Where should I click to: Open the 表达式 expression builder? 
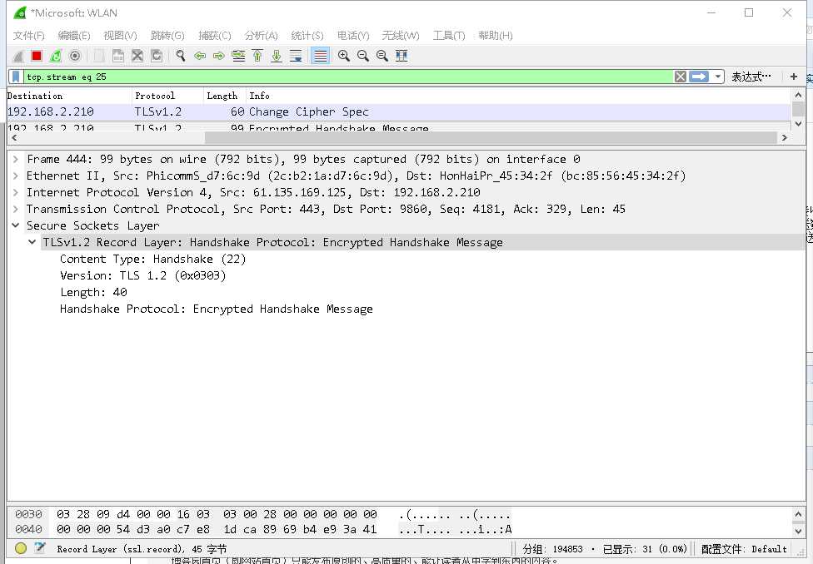[751, 77]
